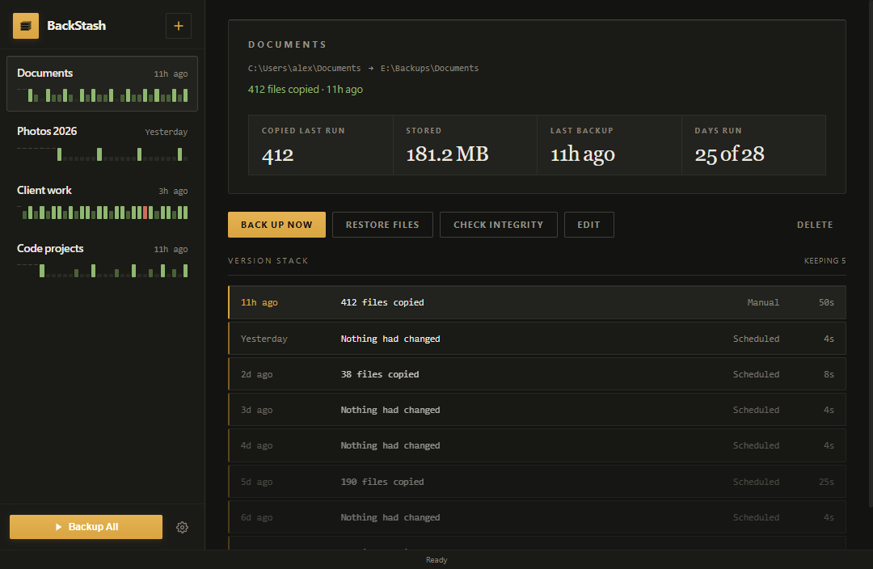Select the '4d ago' version row
Image resolution: width=873 pixels, height=569 pixels.
point(537,445)
